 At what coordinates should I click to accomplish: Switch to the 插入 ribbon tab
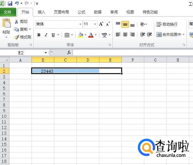coord(41,12)
